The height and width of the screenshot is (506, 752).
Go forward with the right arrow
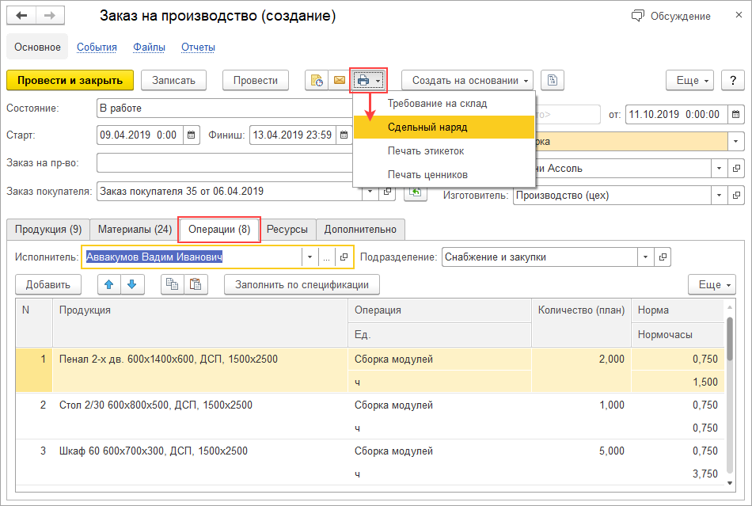50,16
